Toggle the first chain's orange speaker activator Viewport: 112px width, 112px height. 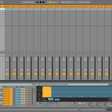27,89
